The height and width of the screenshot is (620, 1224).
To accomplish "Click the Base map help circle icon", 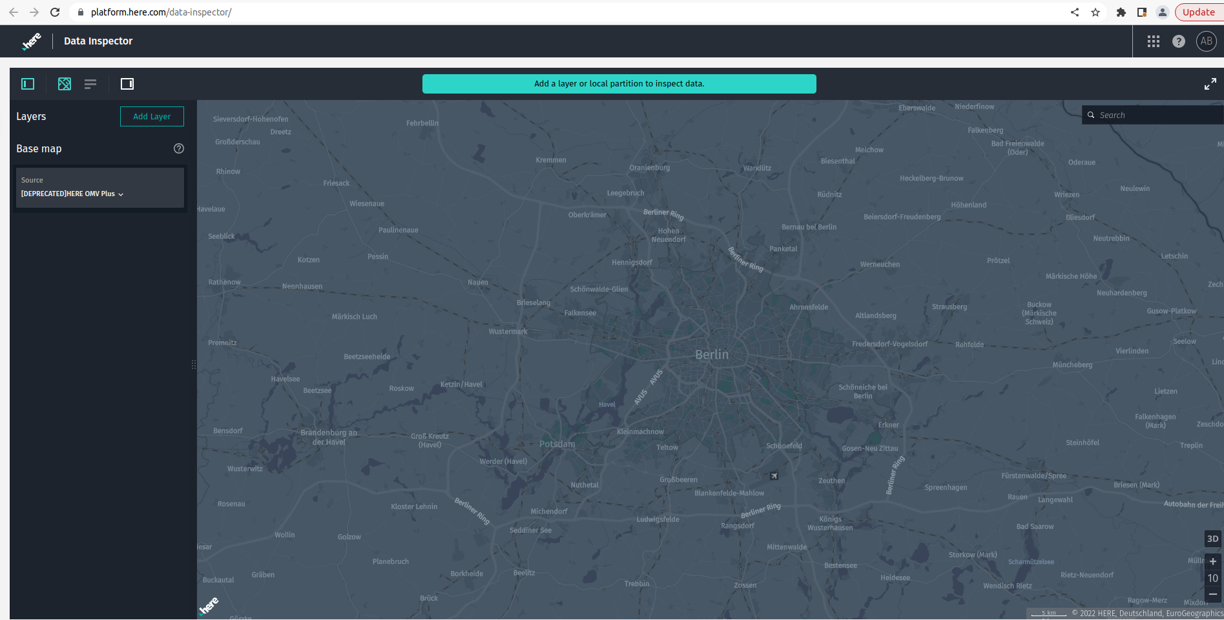I will [178, 148].
